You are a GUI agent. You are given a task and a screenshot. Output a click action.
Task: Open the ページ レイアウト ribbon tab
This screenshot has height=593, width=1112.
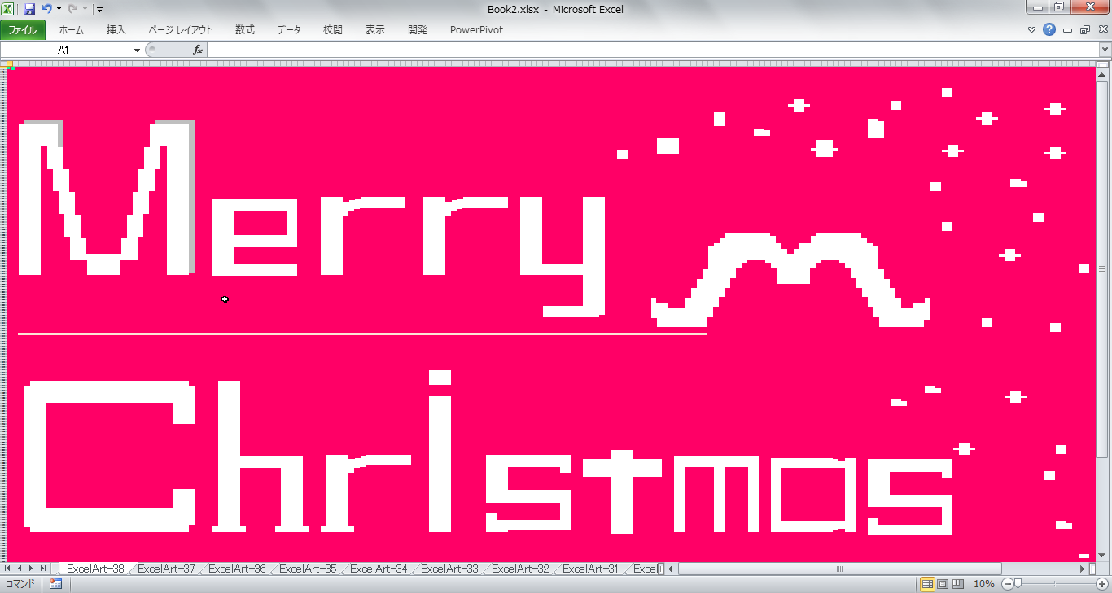180,30
